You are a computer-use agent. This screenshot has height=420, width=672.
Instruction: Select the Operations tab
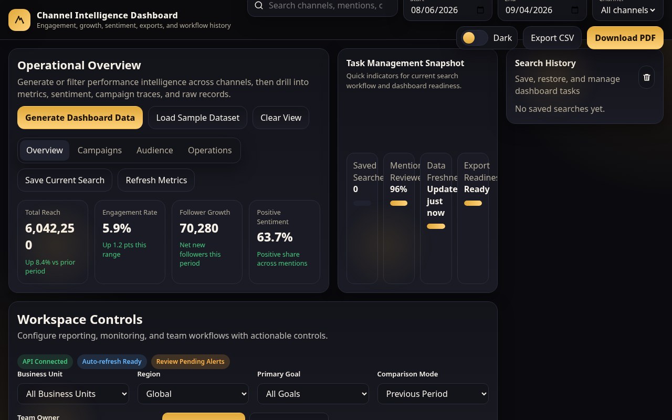click(x=210, y=150)
